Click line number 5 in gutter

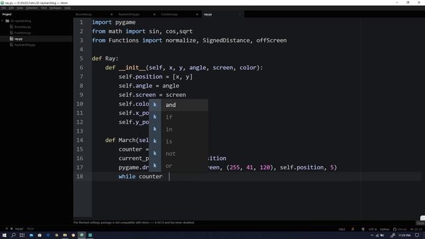tap(81, 58)
